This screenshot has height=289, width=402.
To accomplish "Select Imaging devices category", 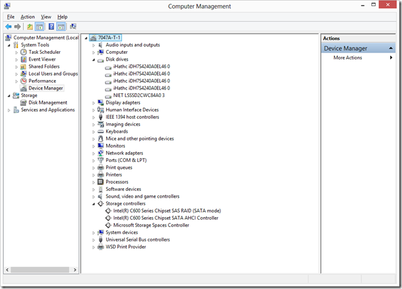I will tap(123, 124).
